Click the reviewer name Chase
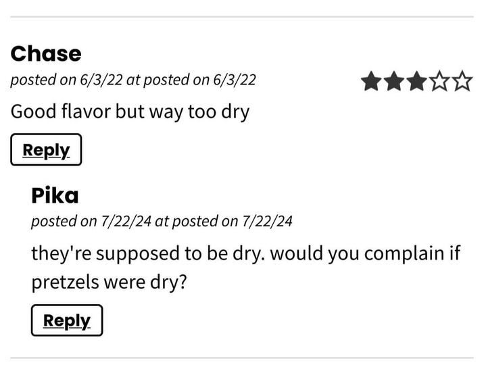484x369 pixels. (x=46, y=53)
